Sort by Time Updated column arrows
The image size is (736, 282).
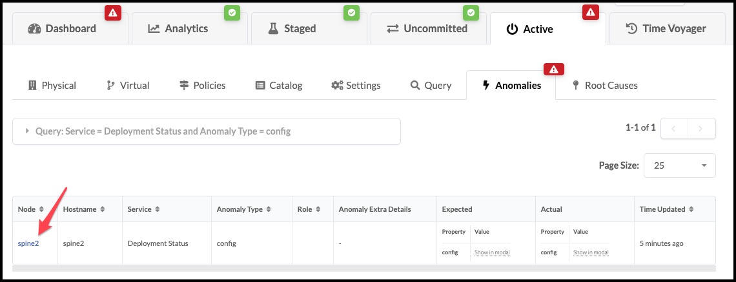(691, 209)
